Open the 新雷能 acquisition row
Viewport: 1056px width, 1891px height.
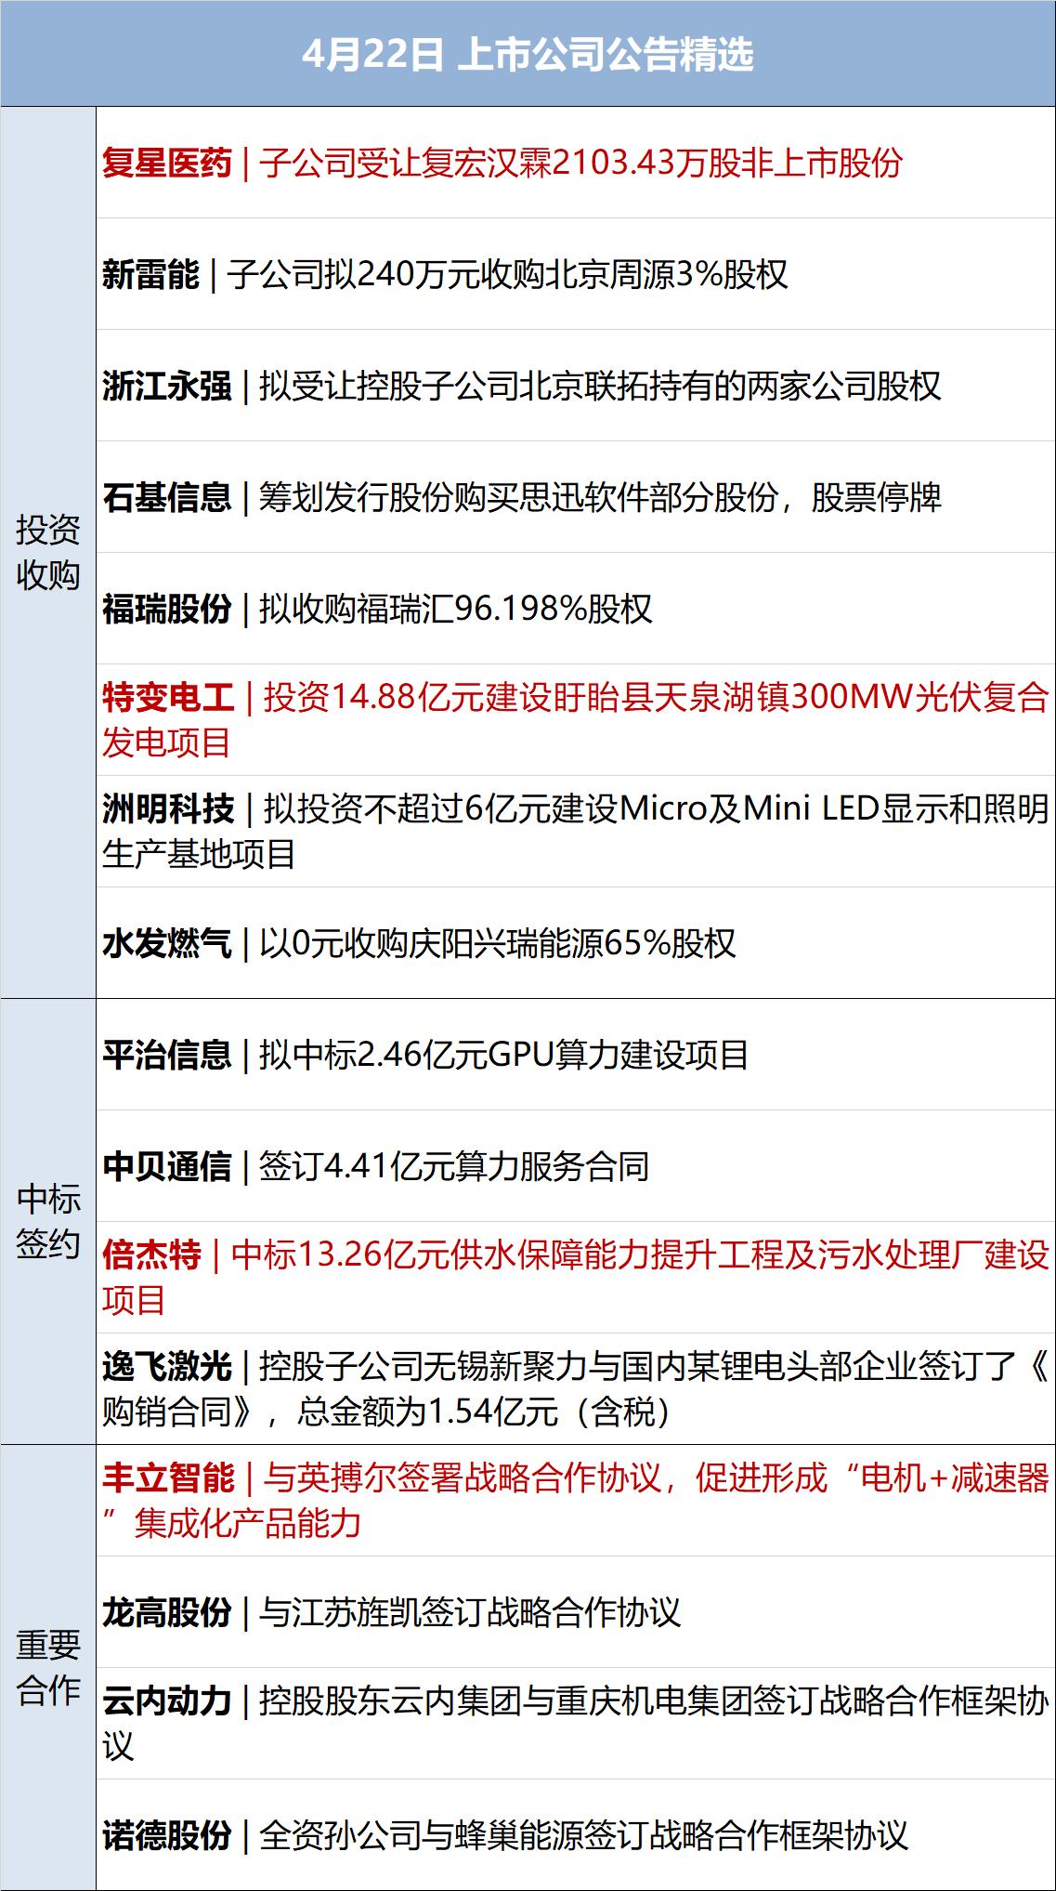(x=576, y=274)
